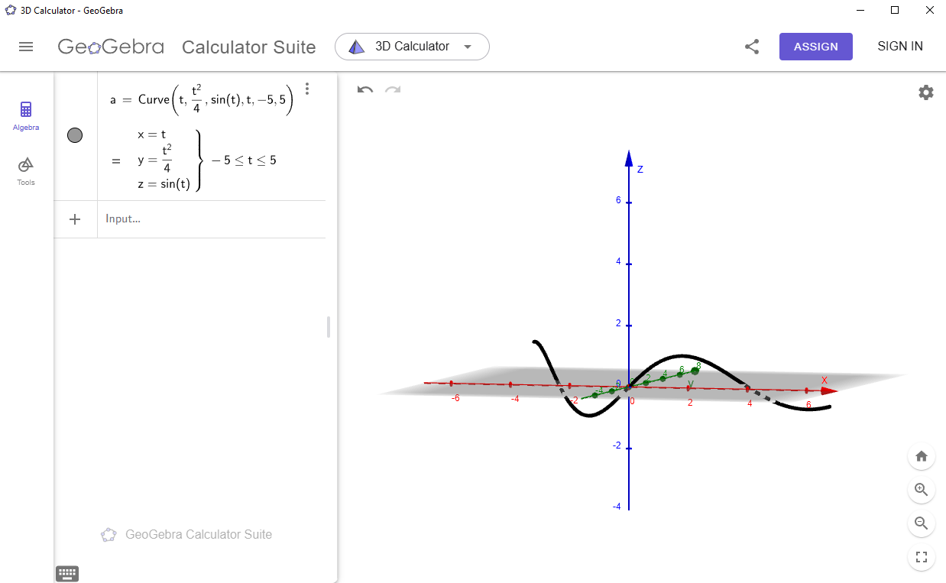
Task: Click the share icon
Action: coord(752,47)
